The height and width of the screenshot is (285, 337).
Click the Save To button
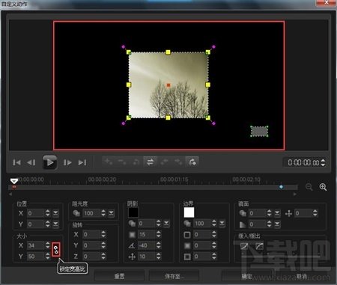[x=174, y=276]
